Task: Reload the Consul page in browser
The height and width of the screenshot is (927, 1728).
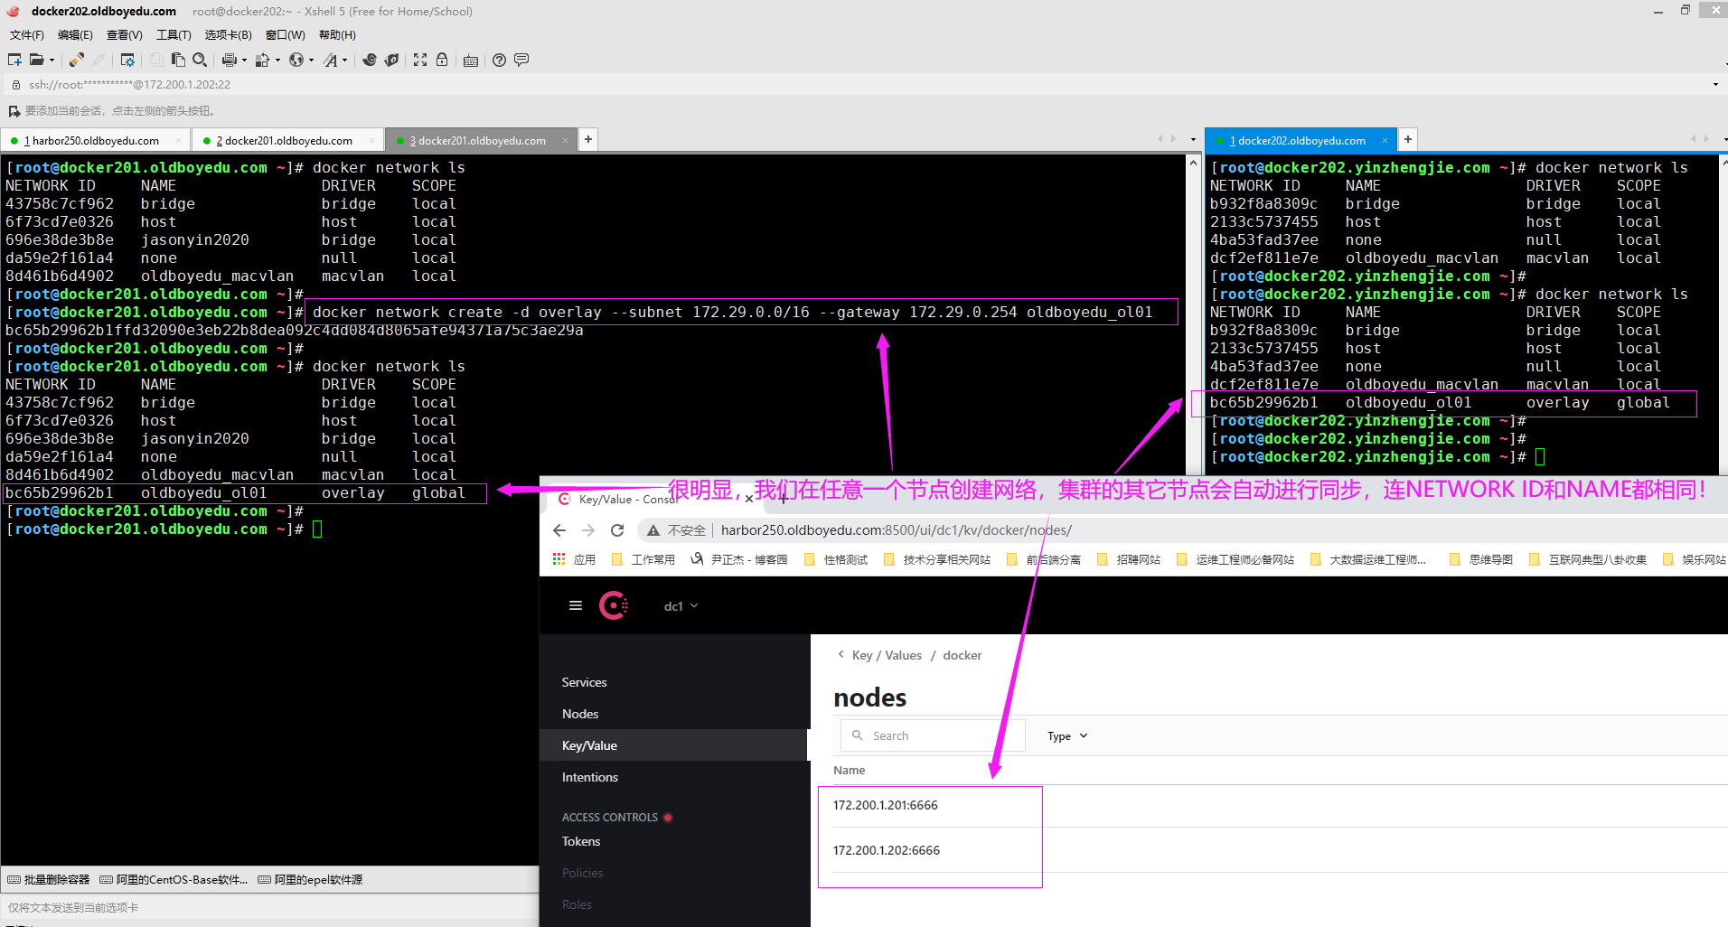Action: (x=617, y=530)
